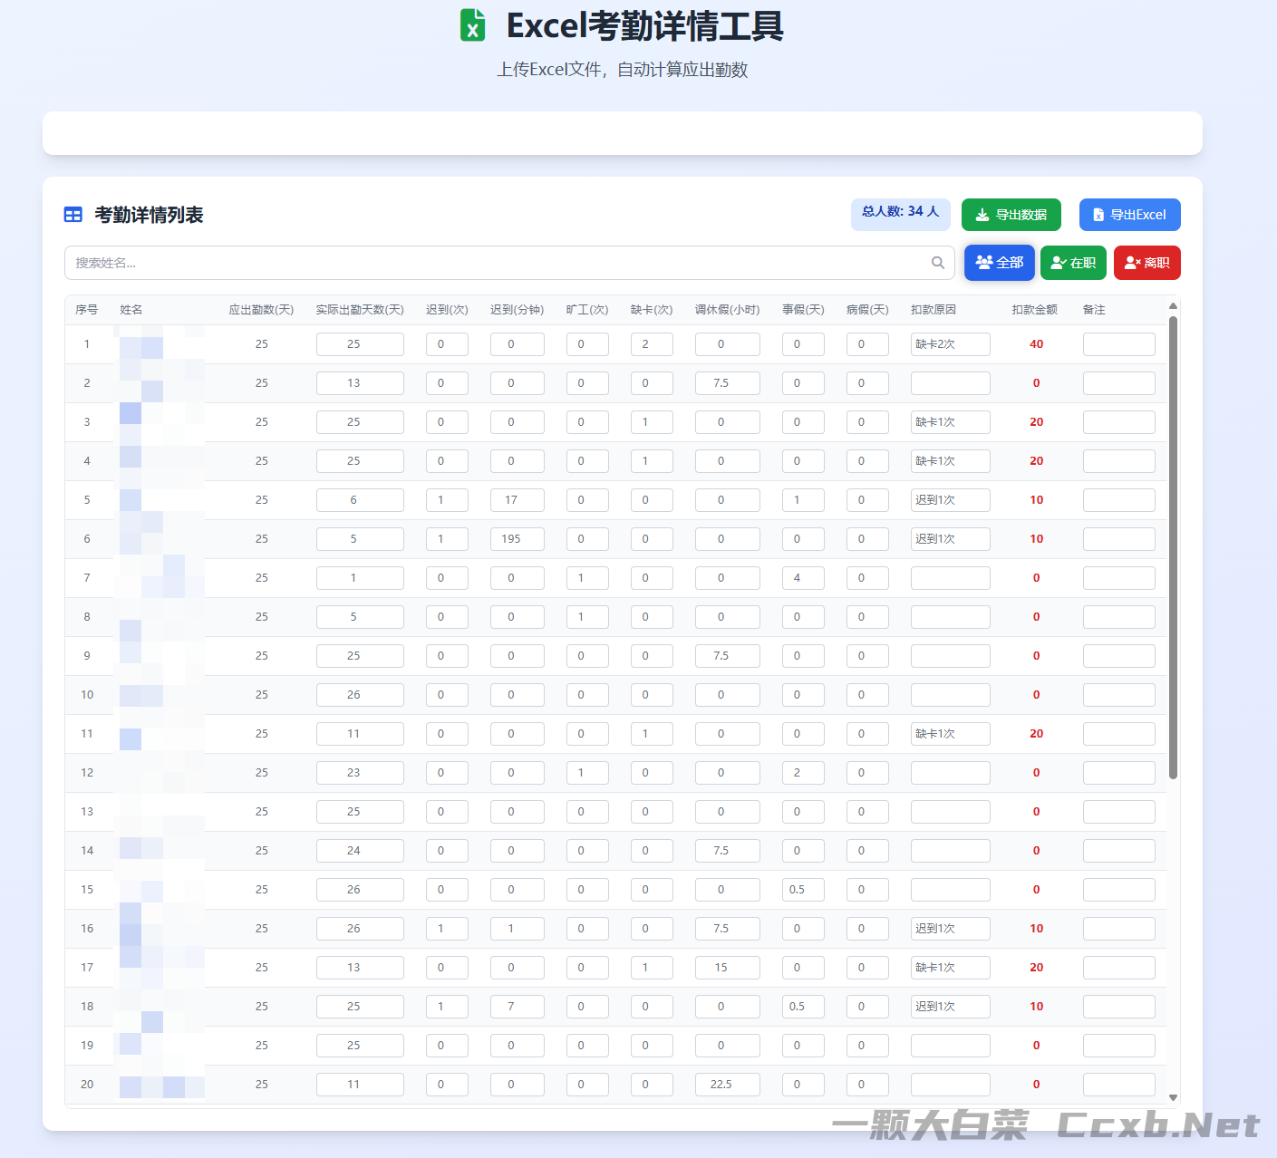Click 迟到分钟 field 195 in row 6
The height and width of the screenshot is (1158, 1277).
tap(518, 539)
